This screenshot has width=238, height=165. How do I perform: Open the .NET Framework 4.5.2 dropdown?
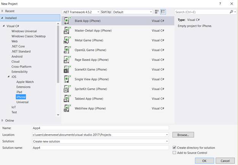pyautogui.click(x=81, y=12)
